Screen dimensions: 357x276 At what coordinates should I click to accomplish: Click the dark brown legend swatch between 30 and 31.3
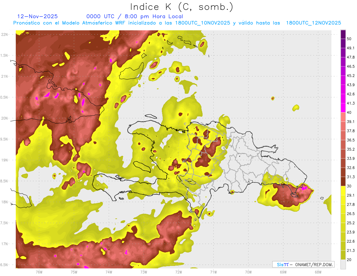(x=343, y=182)
